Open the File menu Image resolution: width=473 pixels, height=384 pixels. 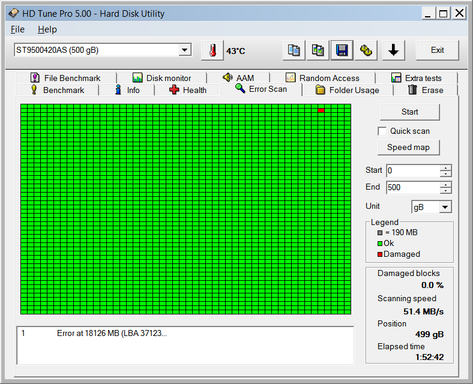17,29
